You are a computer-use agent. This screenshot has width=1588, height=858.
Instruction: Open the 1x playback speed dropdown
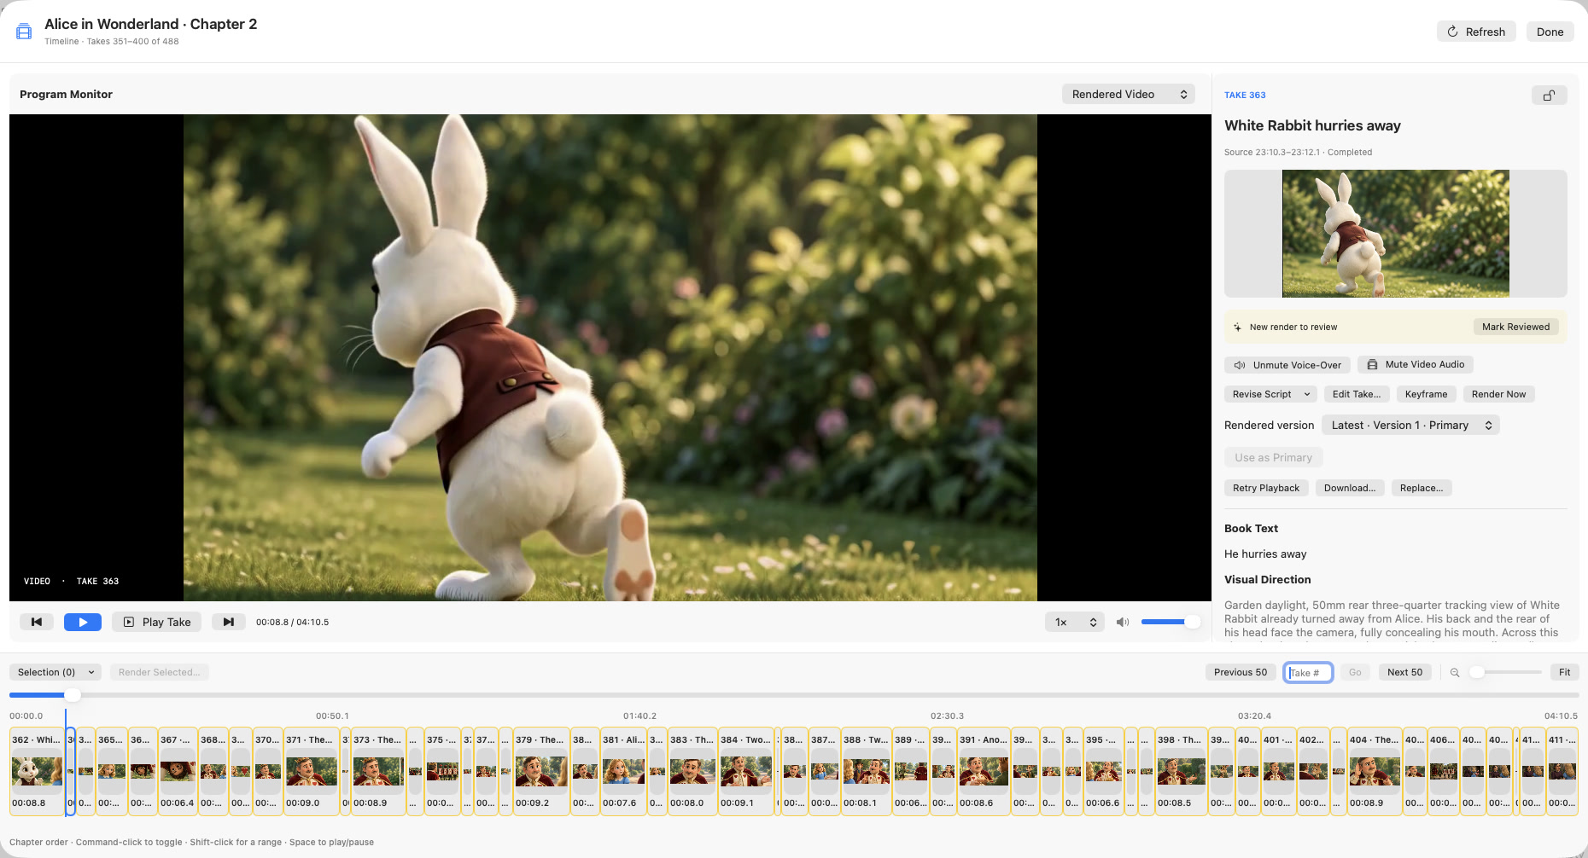(1075, 623)
